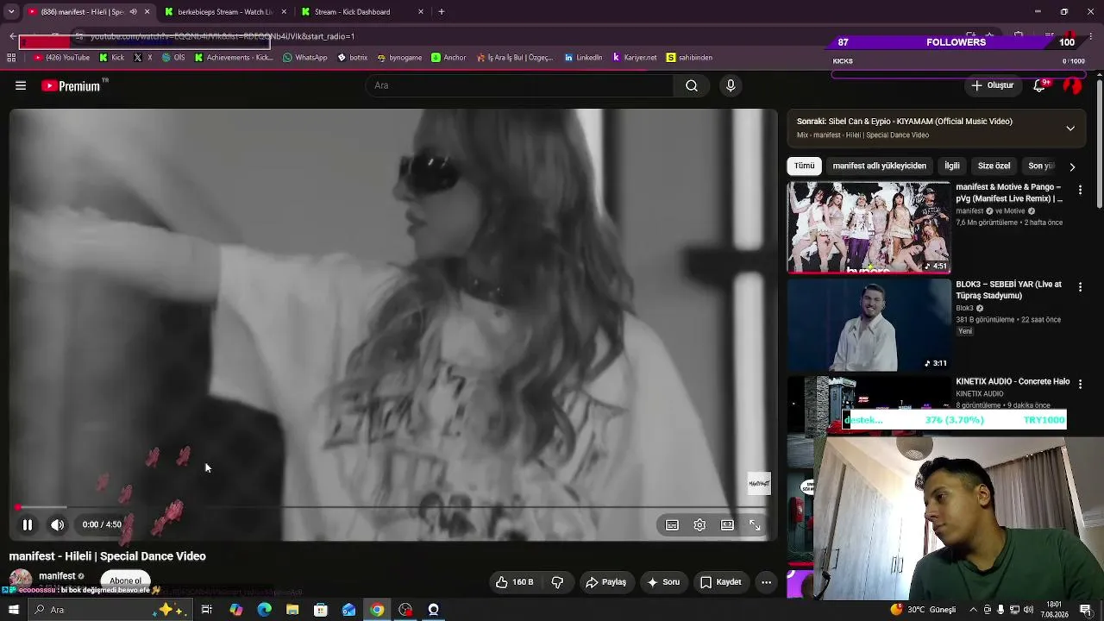Select the Size özel filter chip

pyautogui.click(x=994, y=166)
